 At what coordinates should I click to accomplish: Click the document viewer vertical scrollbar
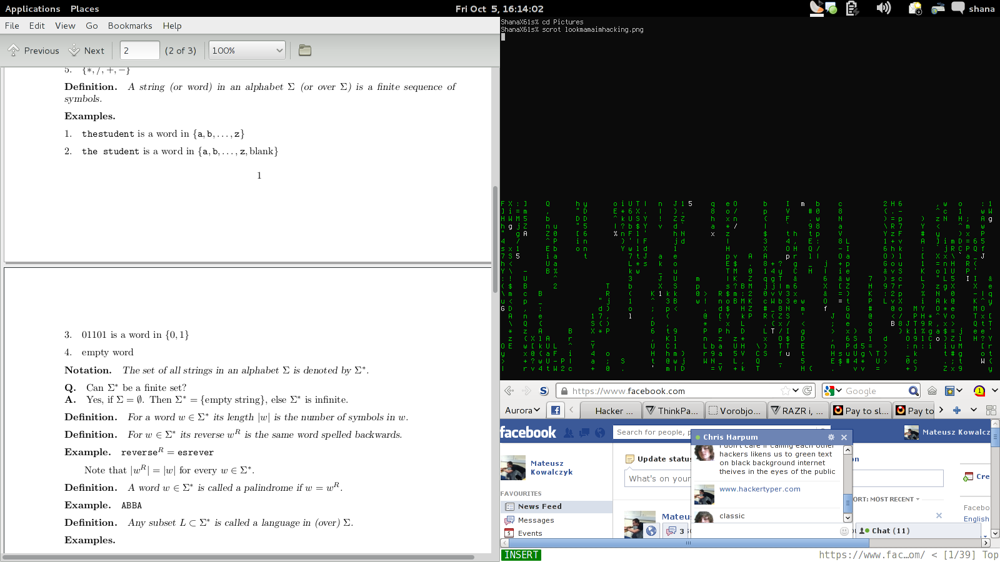pyautogui.click(x=495, y=237)
